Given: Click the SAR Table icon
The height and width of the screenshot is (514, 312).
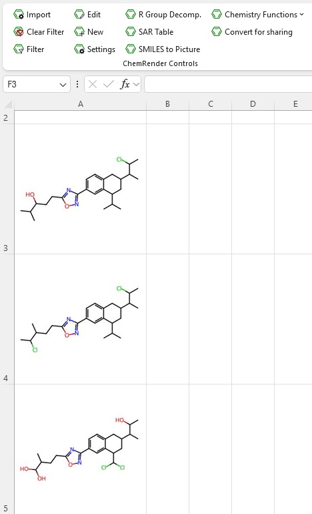Looking at the screenshot, I should click(131, 32).
